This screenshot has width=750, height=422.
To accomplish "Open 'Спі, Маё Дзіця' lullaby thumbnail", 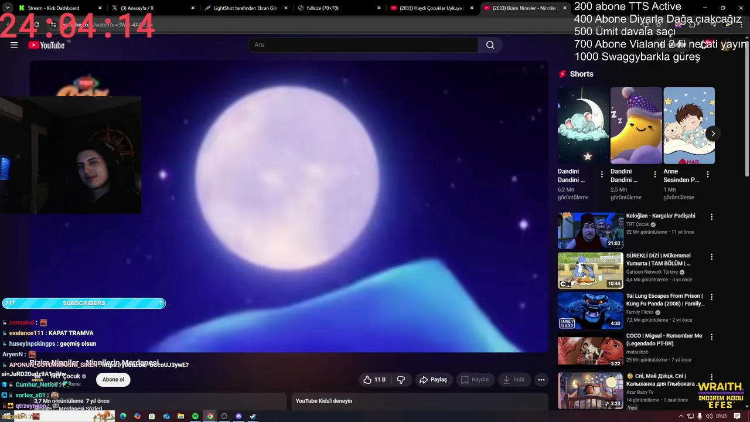I will point(590,391).
